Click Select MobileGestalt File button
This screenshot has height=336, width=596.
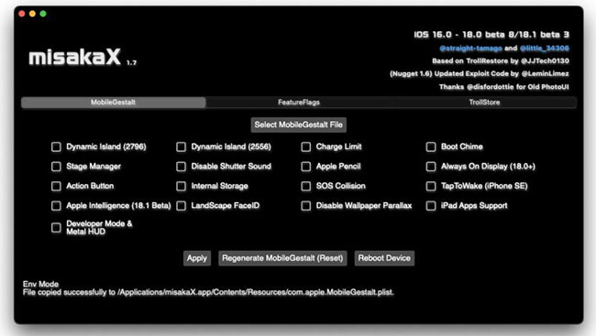[x=298, y=125]
